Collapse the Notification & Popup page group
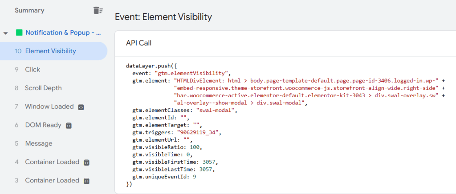Image resolution: width=456 pixels, height=194 pixels. (x=5, y=33)
